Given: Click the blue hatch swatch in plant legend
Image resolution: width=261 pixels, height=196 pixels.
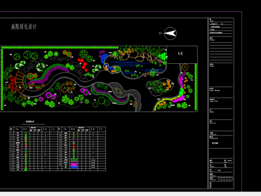Looking at the screenshot, I should point(74,167).
